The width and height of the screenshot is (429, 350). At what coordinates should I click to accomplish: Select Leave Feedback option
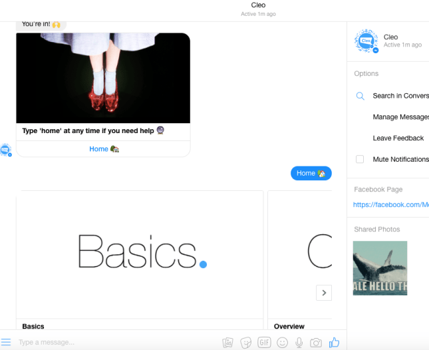(x=398, y=138)
